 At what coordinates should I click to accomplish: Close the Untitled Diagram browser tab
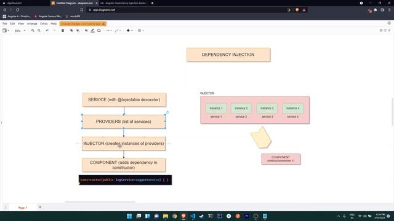coord(97,3)
